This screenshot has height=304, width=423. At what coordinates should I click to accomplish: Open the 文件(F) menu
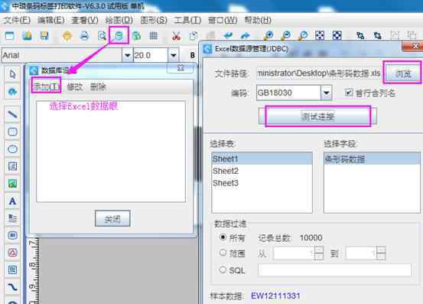[x=17, y=20]
